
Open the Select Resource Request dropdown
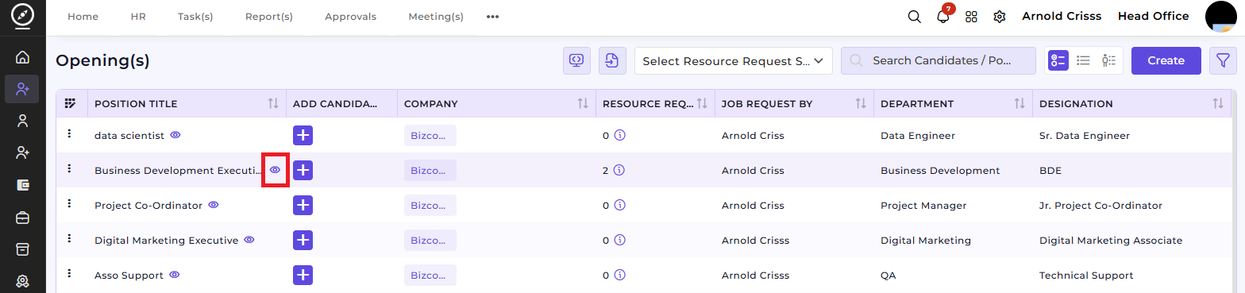click(x=733, y=60)
